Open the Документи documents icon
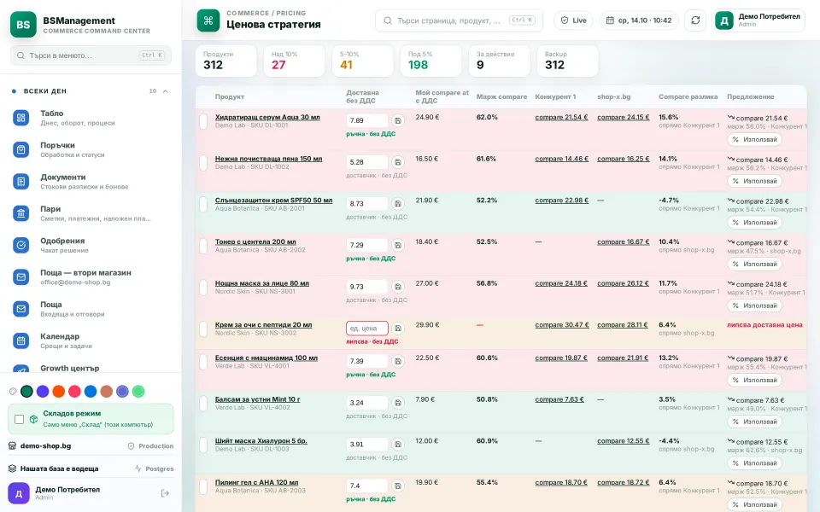 [x=20, y=181]
